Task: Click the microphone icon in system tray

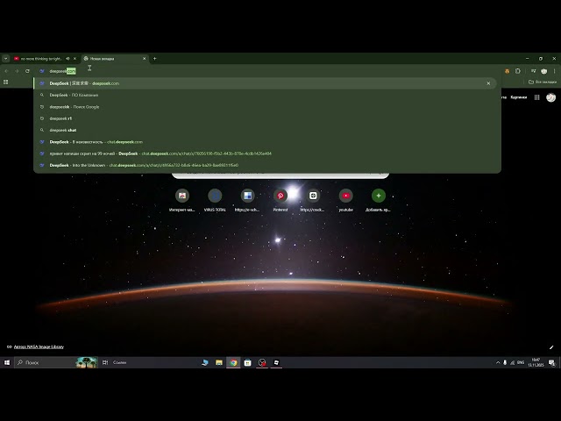Action: [505, 362]
